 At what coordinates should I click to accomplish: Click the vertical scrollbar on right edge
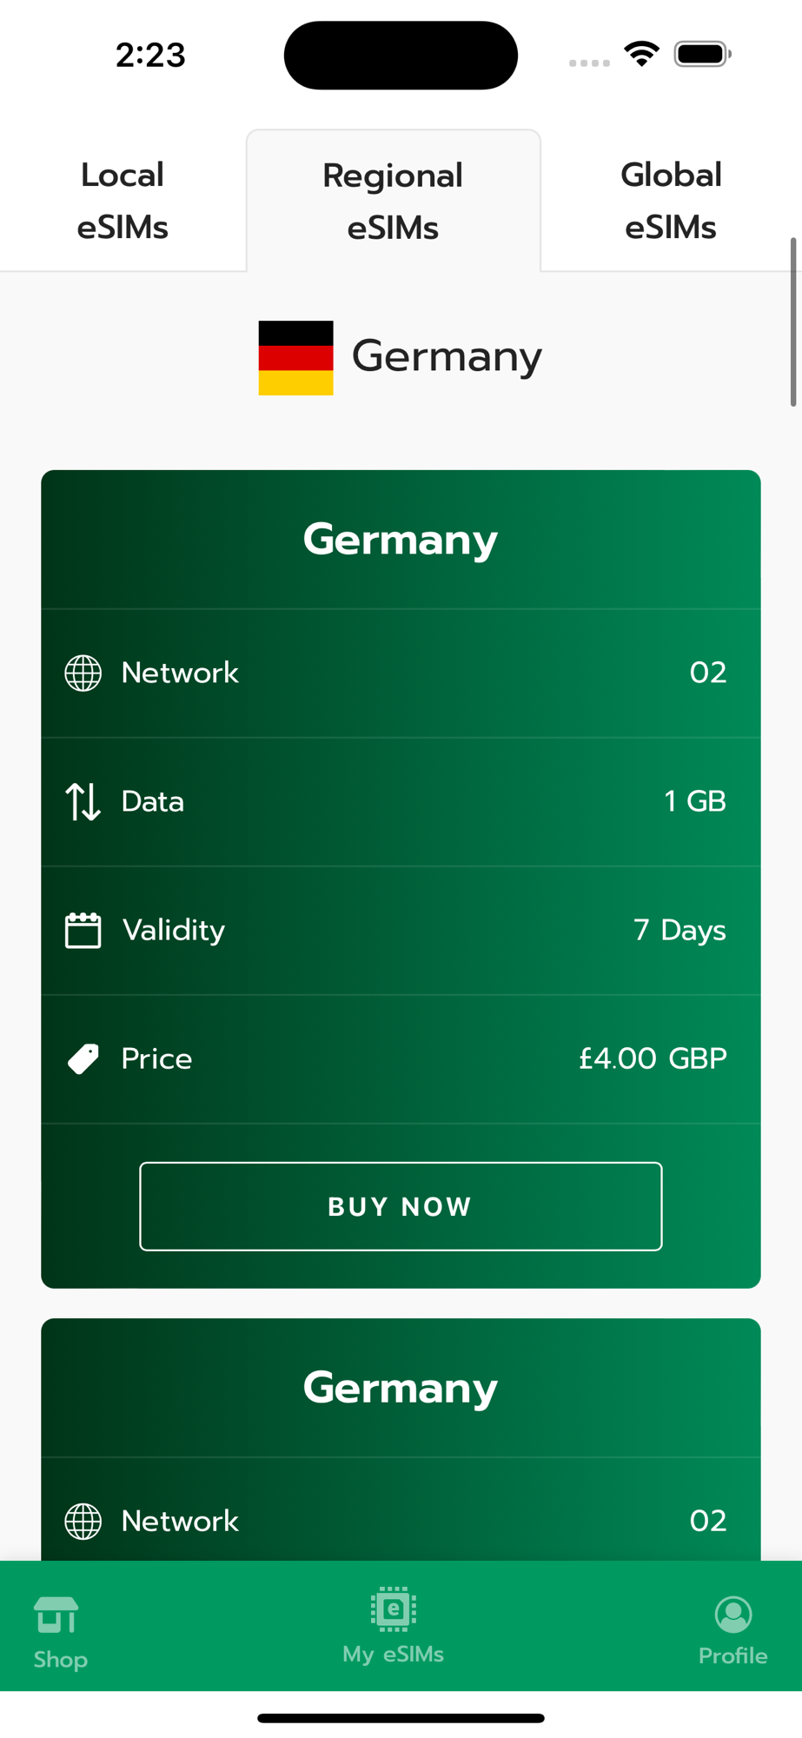click(x=793, y=322)
